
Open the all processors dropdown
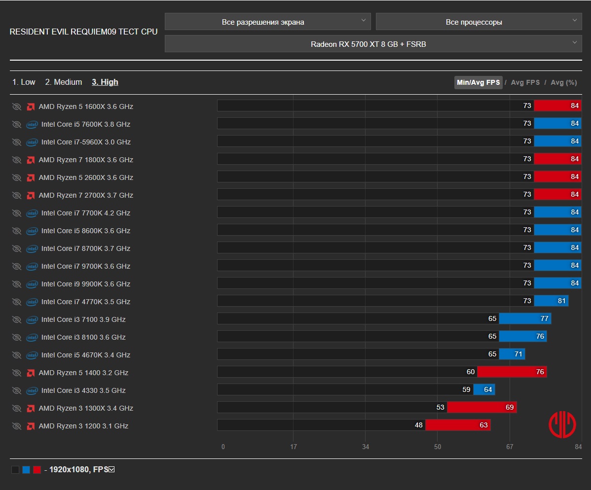[479, 22]
